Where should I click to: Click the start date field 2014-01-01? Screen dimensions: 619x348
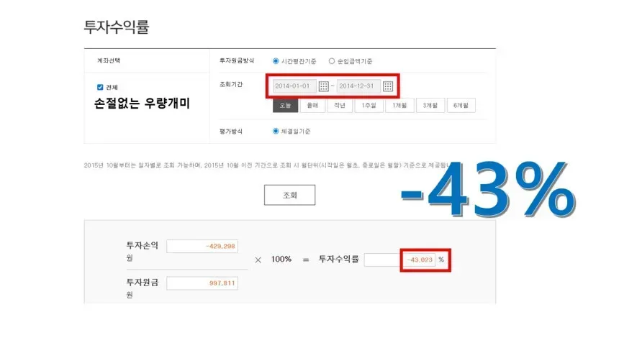(x=294, y=86)
